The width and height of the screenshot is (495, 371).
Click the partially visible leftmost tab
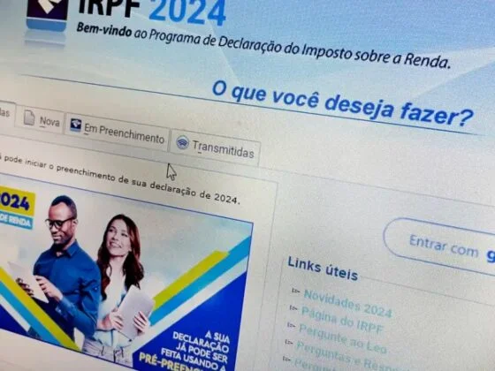coord(6,113)
